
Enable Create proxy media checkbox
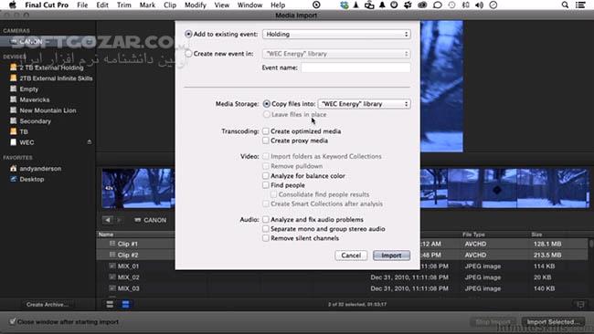266,141
